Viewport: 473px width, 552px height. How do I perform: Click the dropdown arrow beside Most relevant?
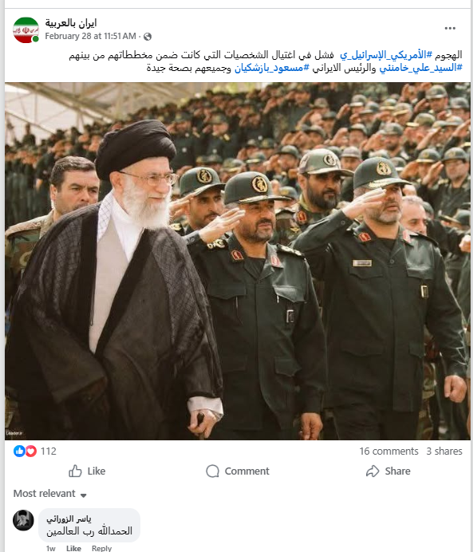click(x=84, y=495)
